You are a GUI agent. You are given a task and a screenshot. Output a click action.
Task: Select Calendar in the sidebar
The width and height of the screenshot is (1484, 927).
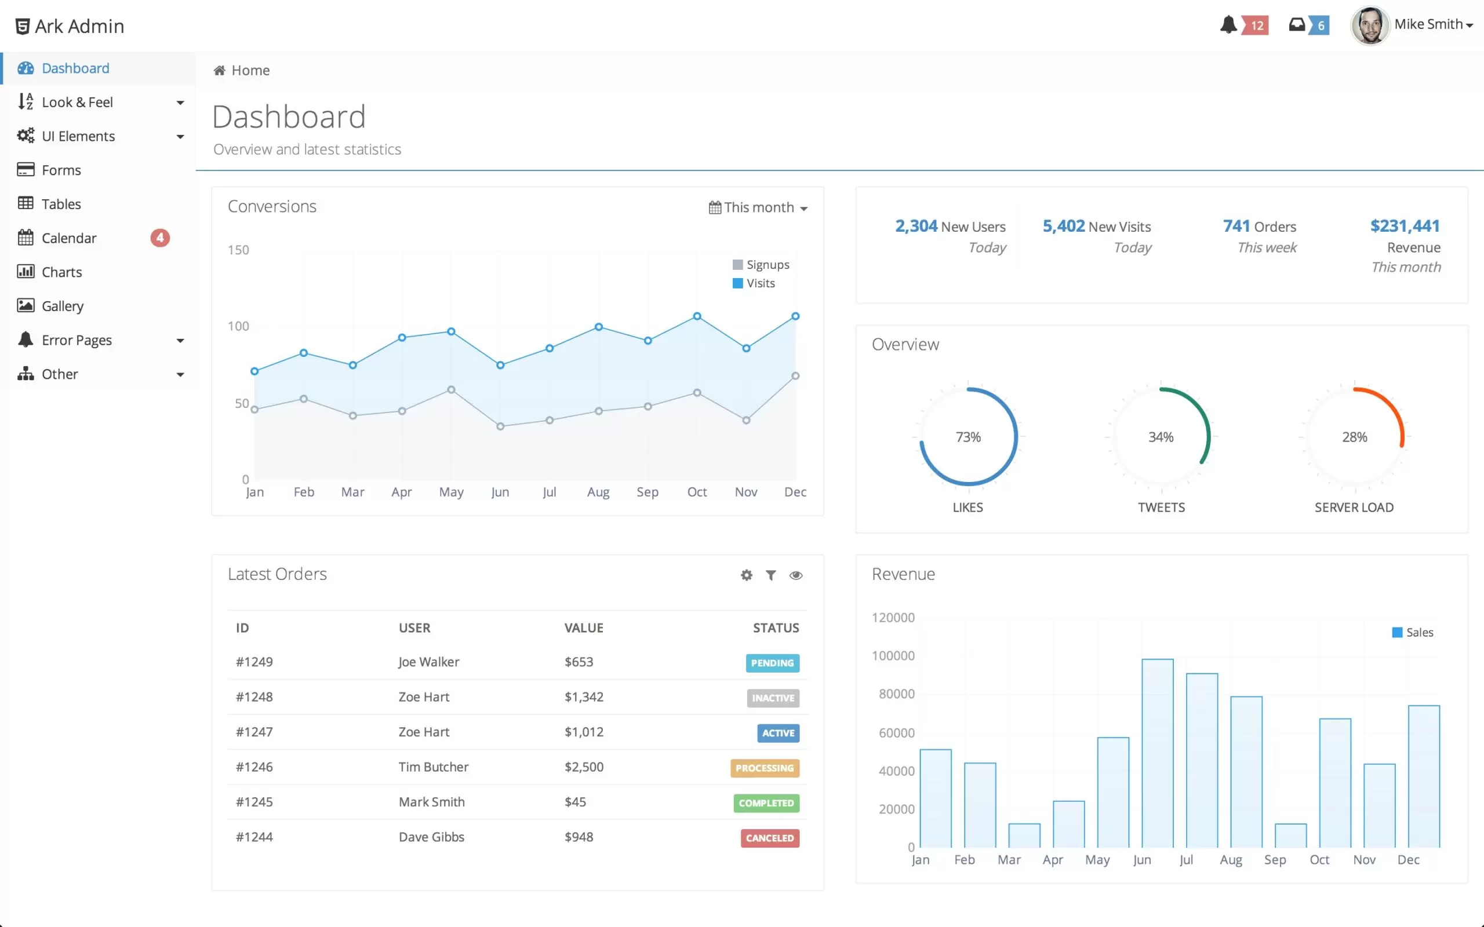pos(68,238)
